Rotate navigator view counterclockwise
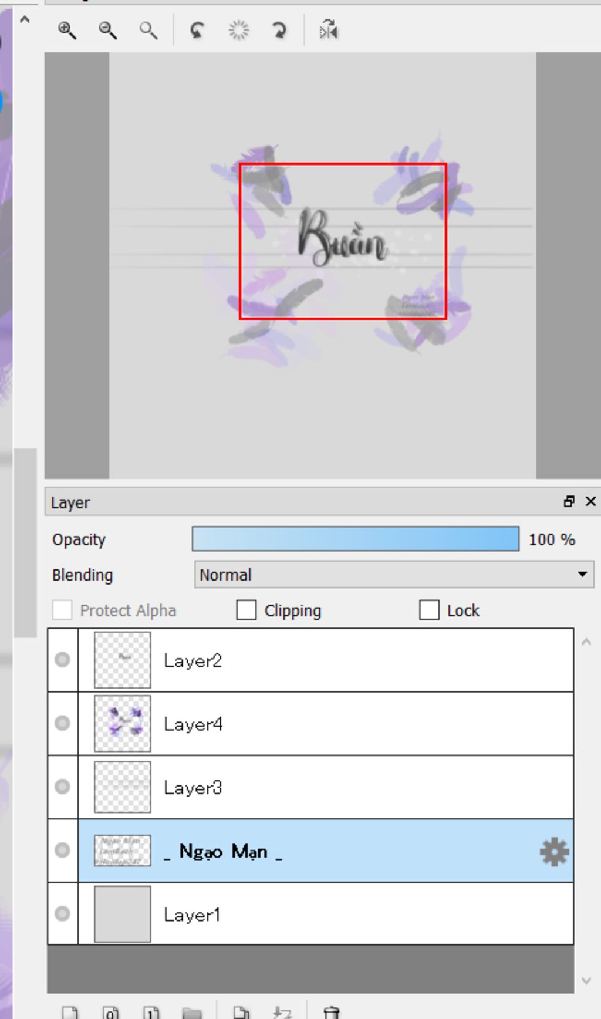The width and height of the screenshot is (601, 1019). 197,30
